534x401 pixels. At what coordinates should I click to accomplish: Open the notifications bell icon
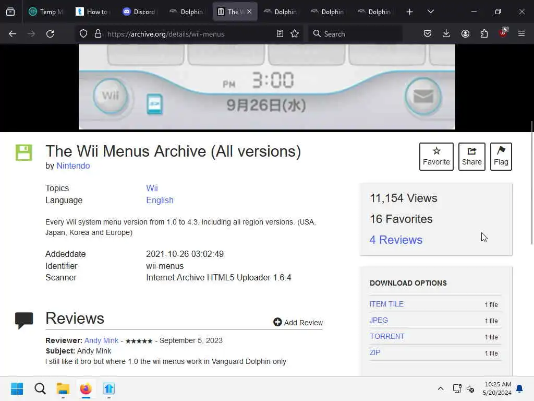tap(520, 388)
